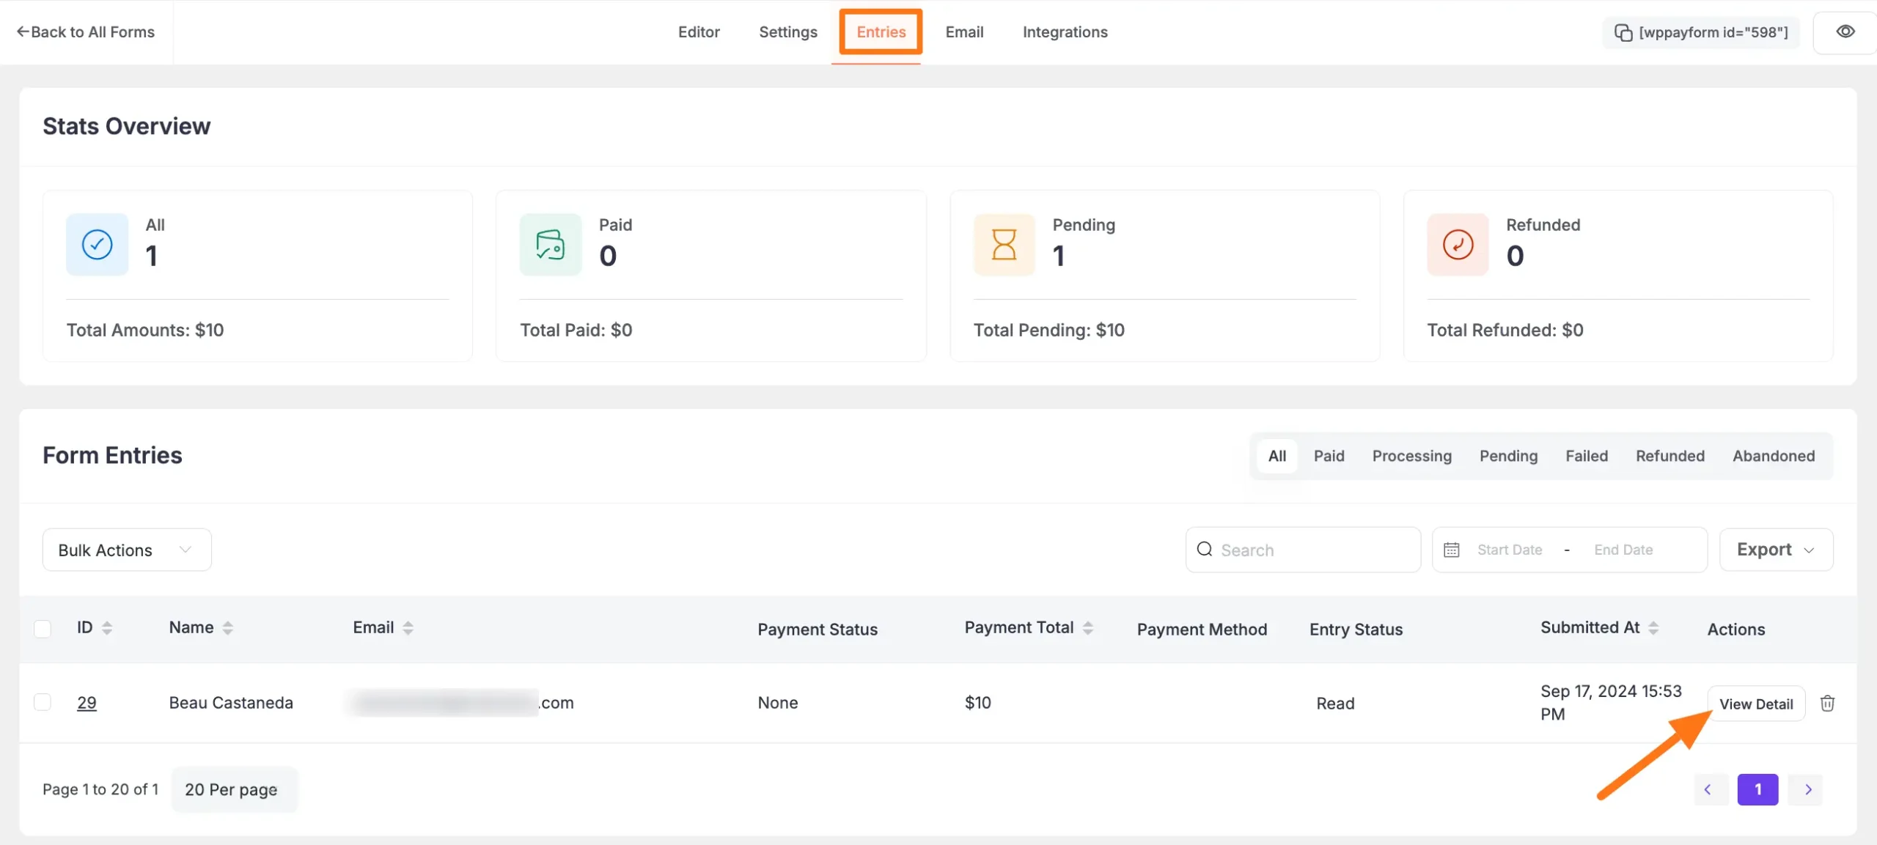The width and height of the screenshot is (1877, 845).
Task: Switch to the Integrations tab
Action: coord(1065,32)
